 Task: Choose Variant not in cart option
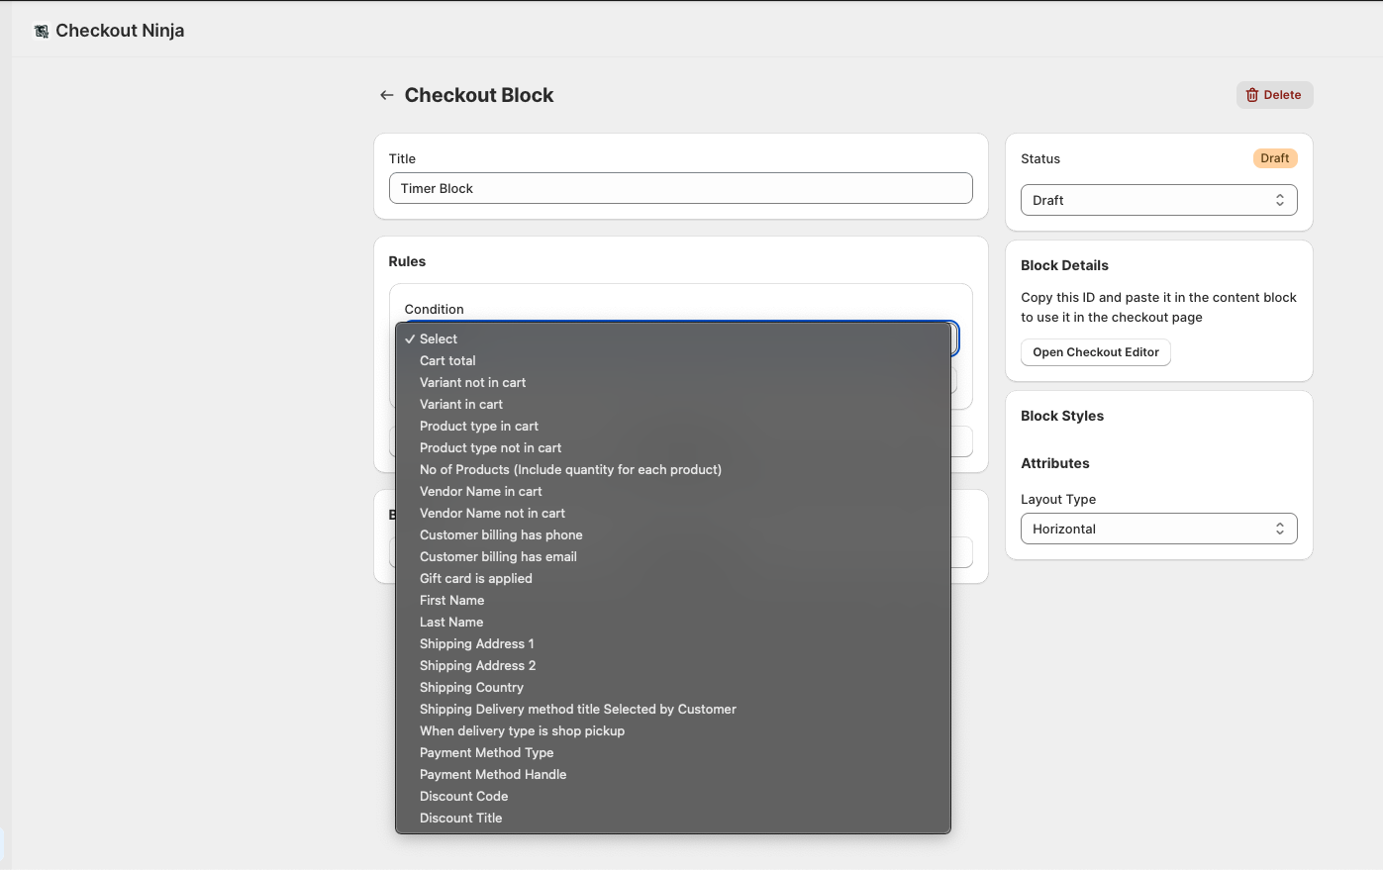[x=472, y=382]
